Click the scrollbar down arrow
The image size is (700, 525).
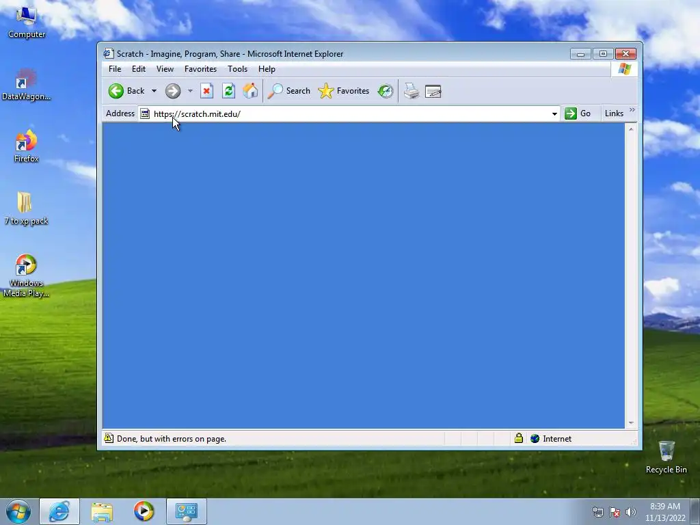pos(631,422)
